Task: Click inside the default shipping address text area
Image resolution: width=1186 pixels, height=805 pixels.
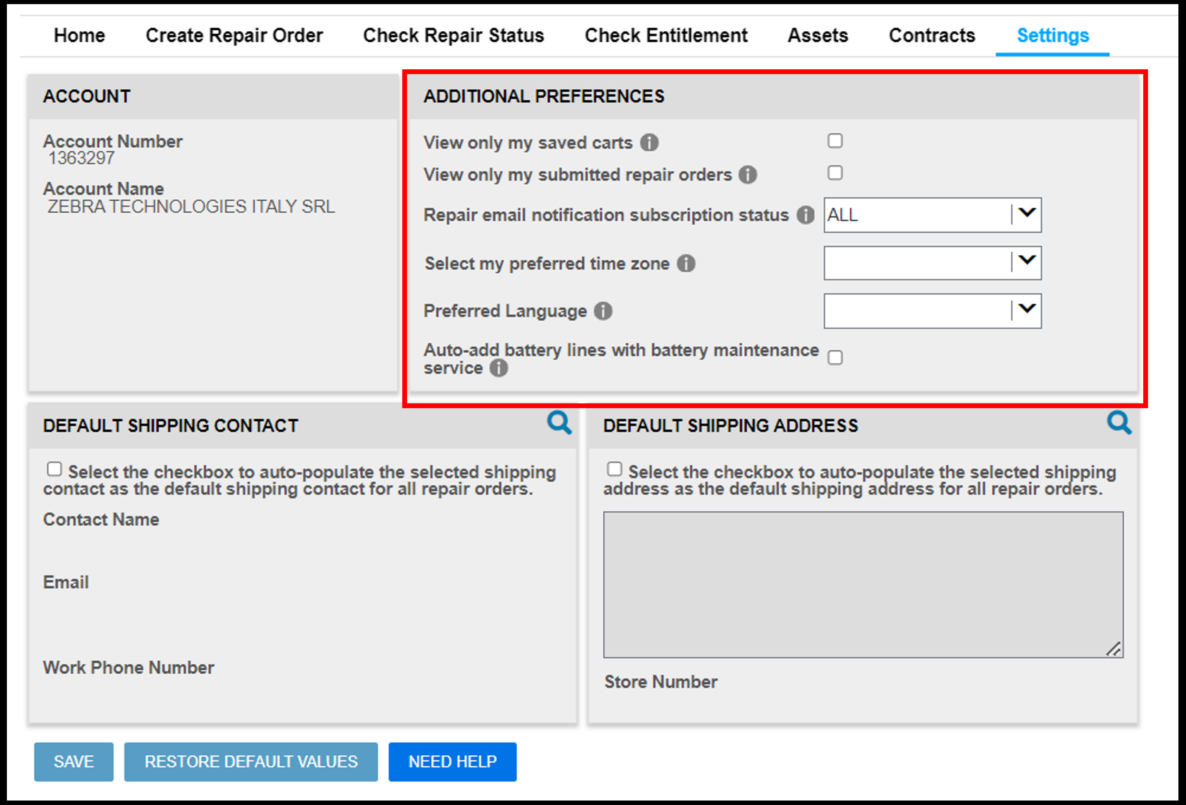Action: coord(863,585)
